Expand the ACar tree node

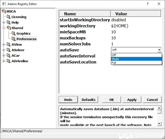[x=4, y=55]
